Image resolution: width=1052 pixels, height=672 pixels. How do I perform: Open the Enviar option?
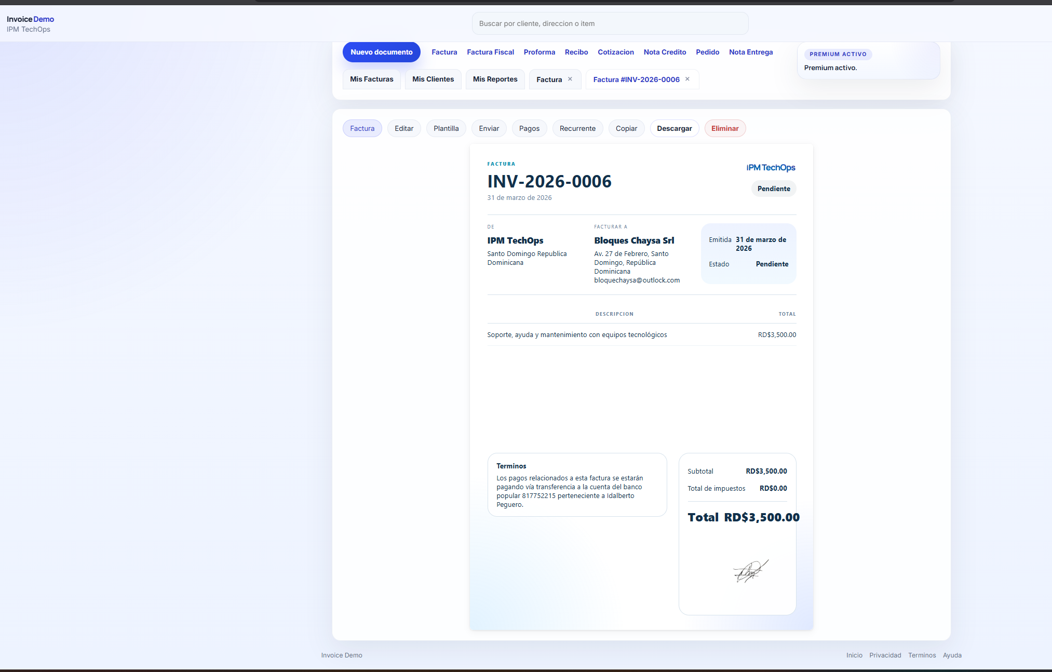click(x=489, y=128)
